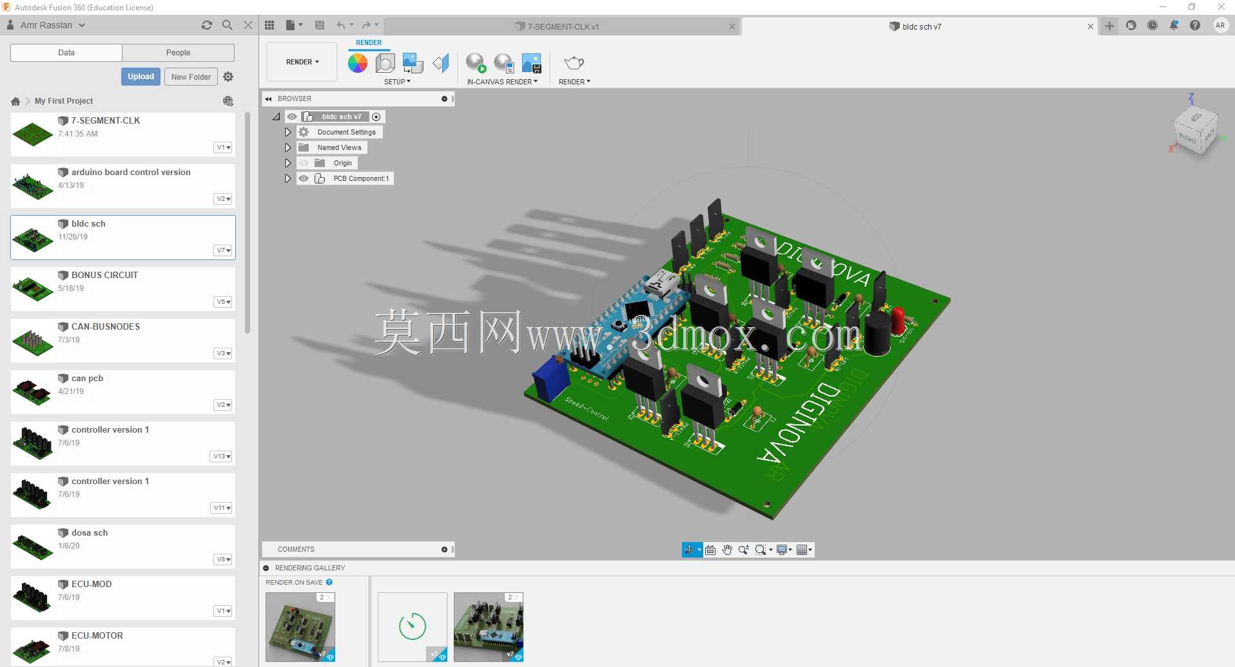The width and height of the screenshot is (1235, 667).
Task: Activate the bldc sch v7 radio button
Action: coord(376,117)
